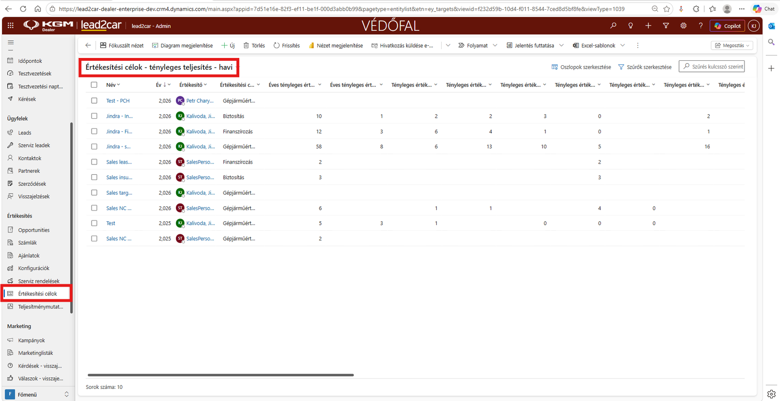Select the 2,025 Test row checkbox
The height and width of the screenshot is (401, 780).
point(94,223)
